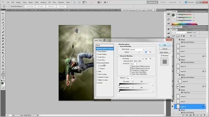Select the Pen tool
Image resolution: width=209 pixels, height=117 pixels.
click(x=3, y=57)
